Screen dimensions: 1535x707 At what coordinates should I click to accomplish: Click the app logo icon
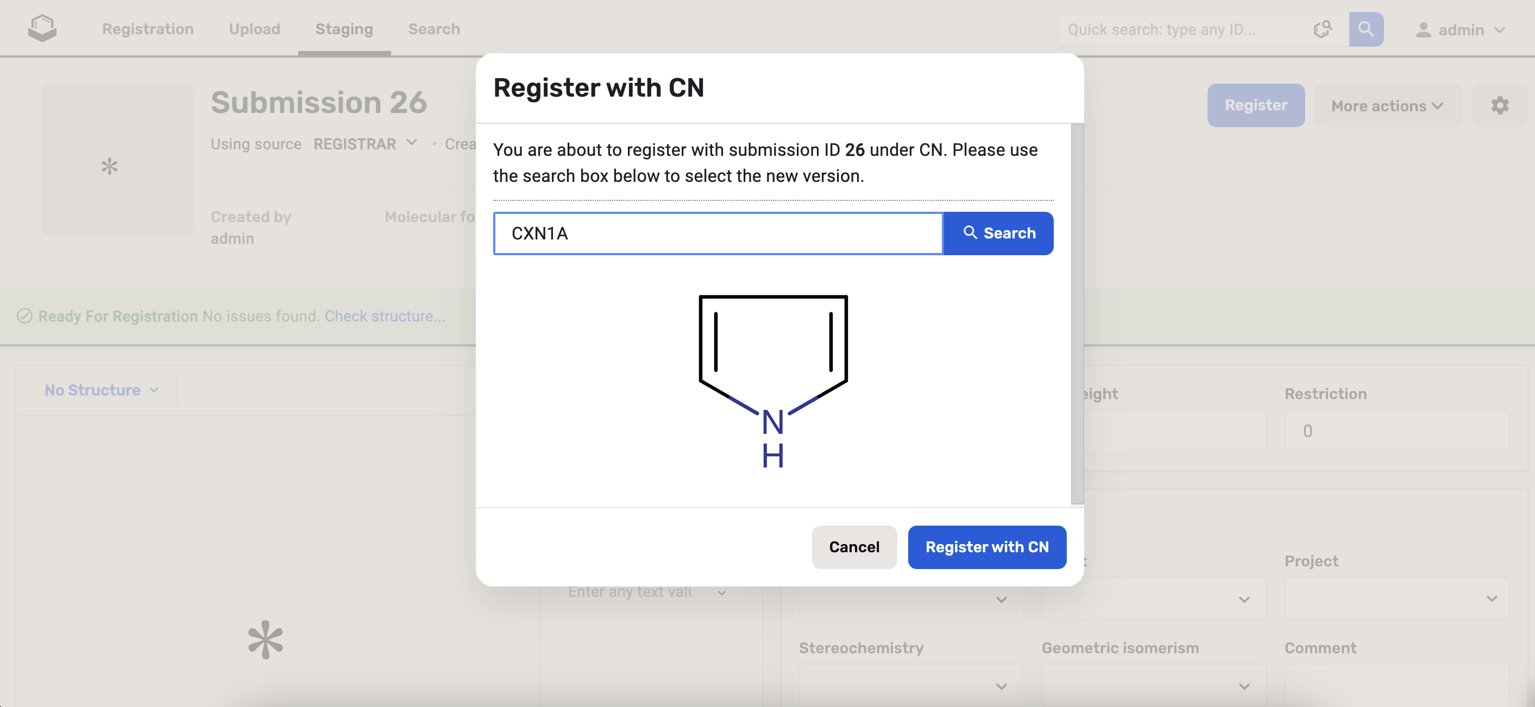[42, 29]
